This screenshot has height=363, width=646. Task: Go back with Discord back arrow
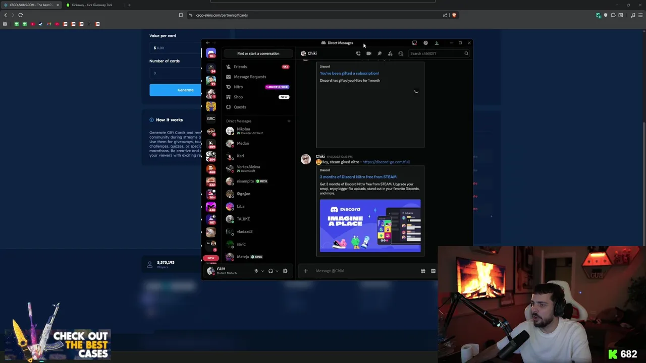tap(207, 43)
